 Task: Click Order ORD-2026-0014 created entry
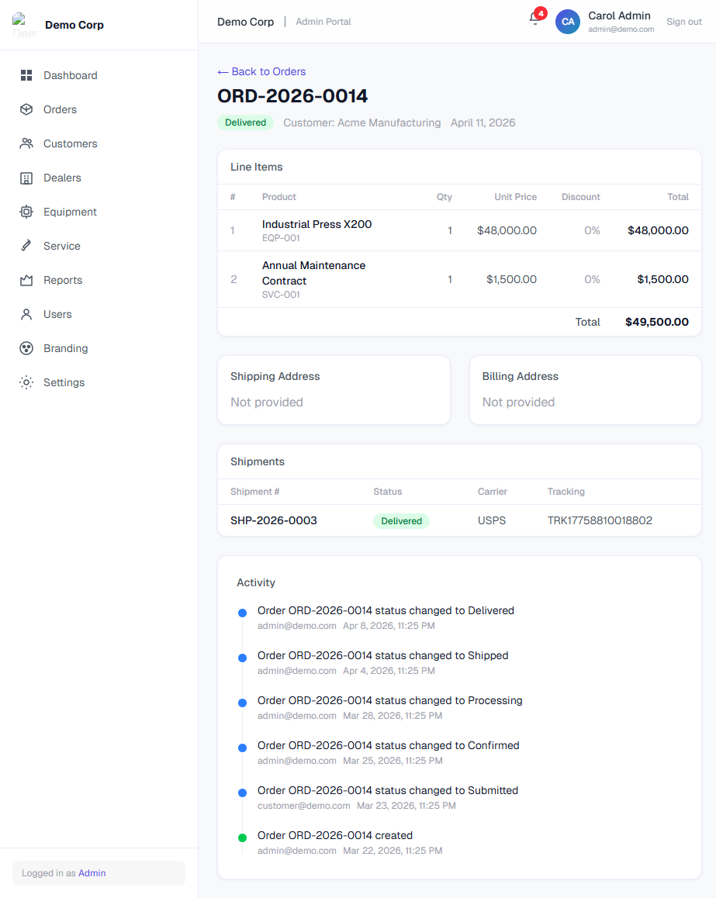[x=335, y=836]
